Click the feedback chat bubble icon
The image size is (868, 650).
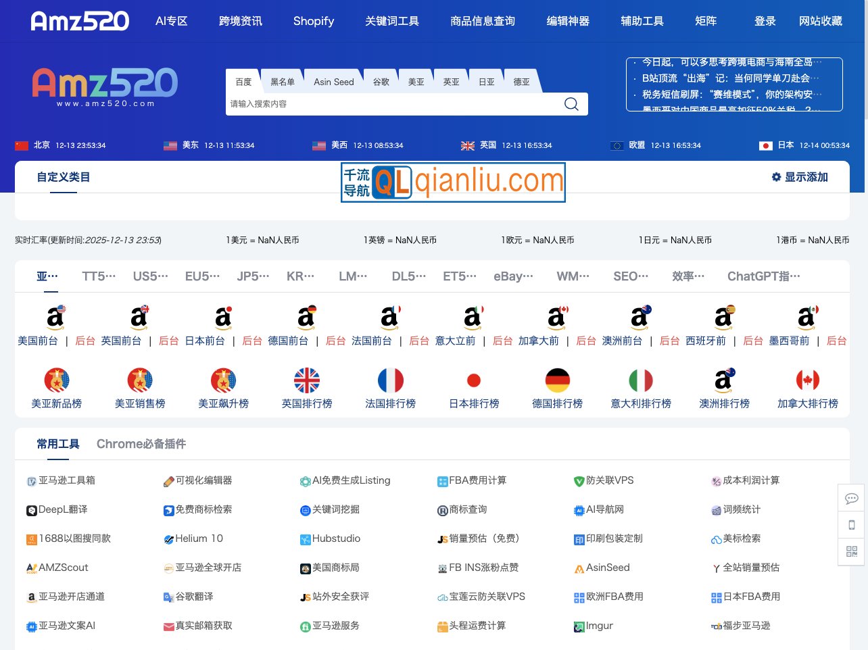pyautogui.click(x=851, y=498)
